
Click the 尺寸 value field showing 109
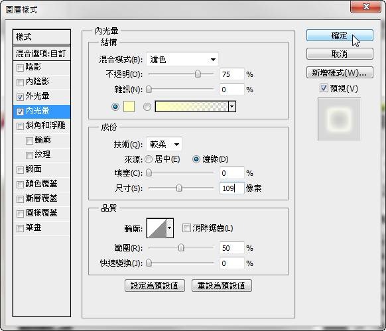232,188
